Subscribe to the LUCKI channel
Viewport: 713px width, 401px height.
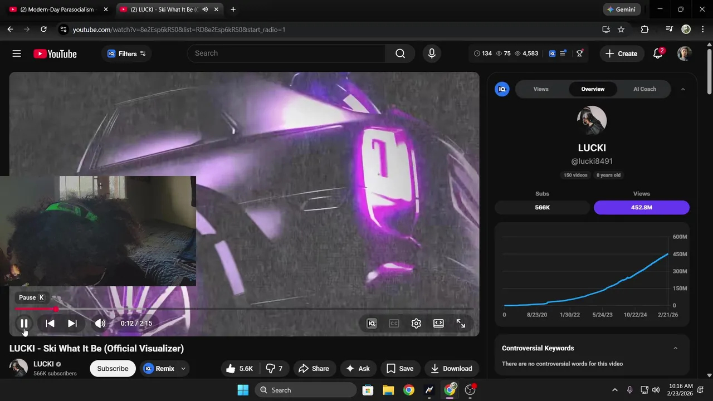(x=113, y=369)
